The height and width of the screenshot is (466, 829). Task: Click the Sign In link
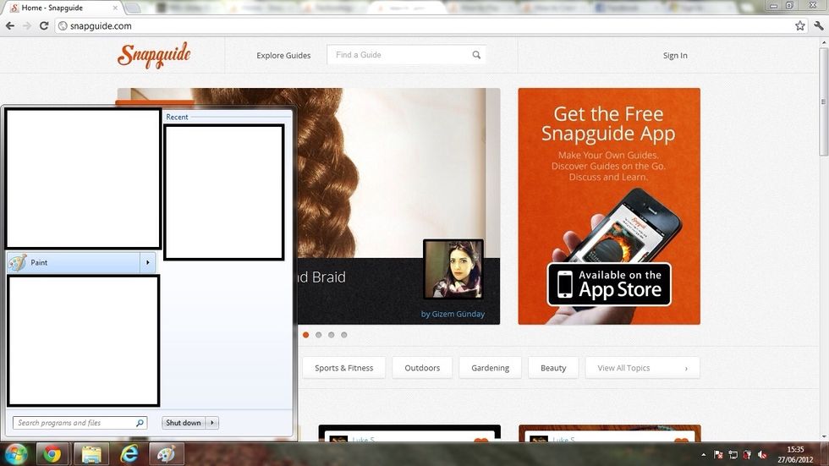675,56
